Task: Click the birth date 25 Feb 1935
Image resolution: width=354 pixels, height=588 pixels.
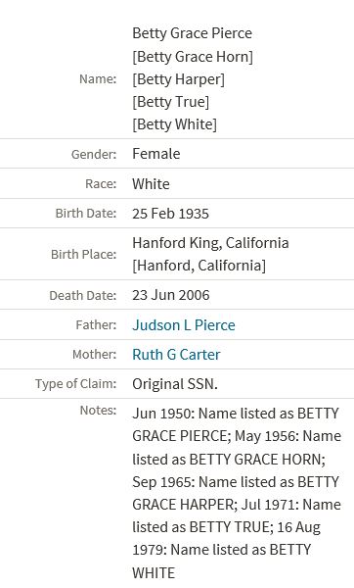Action: click(x=170, y=214)
